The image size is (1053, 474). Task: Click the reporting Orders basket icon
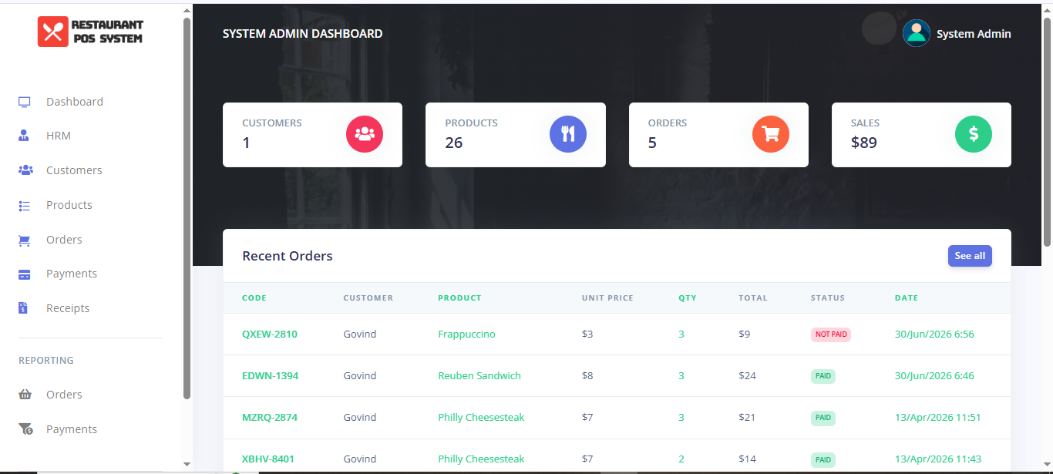25,395
